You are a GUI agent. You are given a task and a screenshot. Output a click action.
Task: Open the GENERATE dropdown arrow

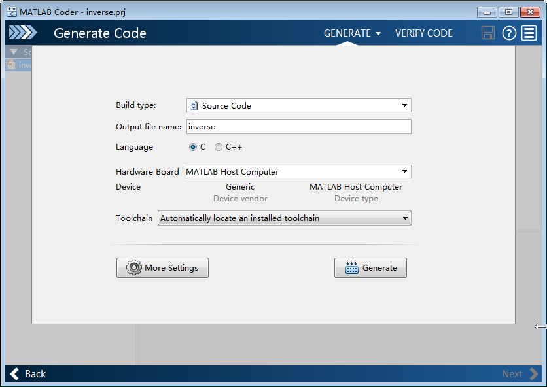[x=378, y=34]
